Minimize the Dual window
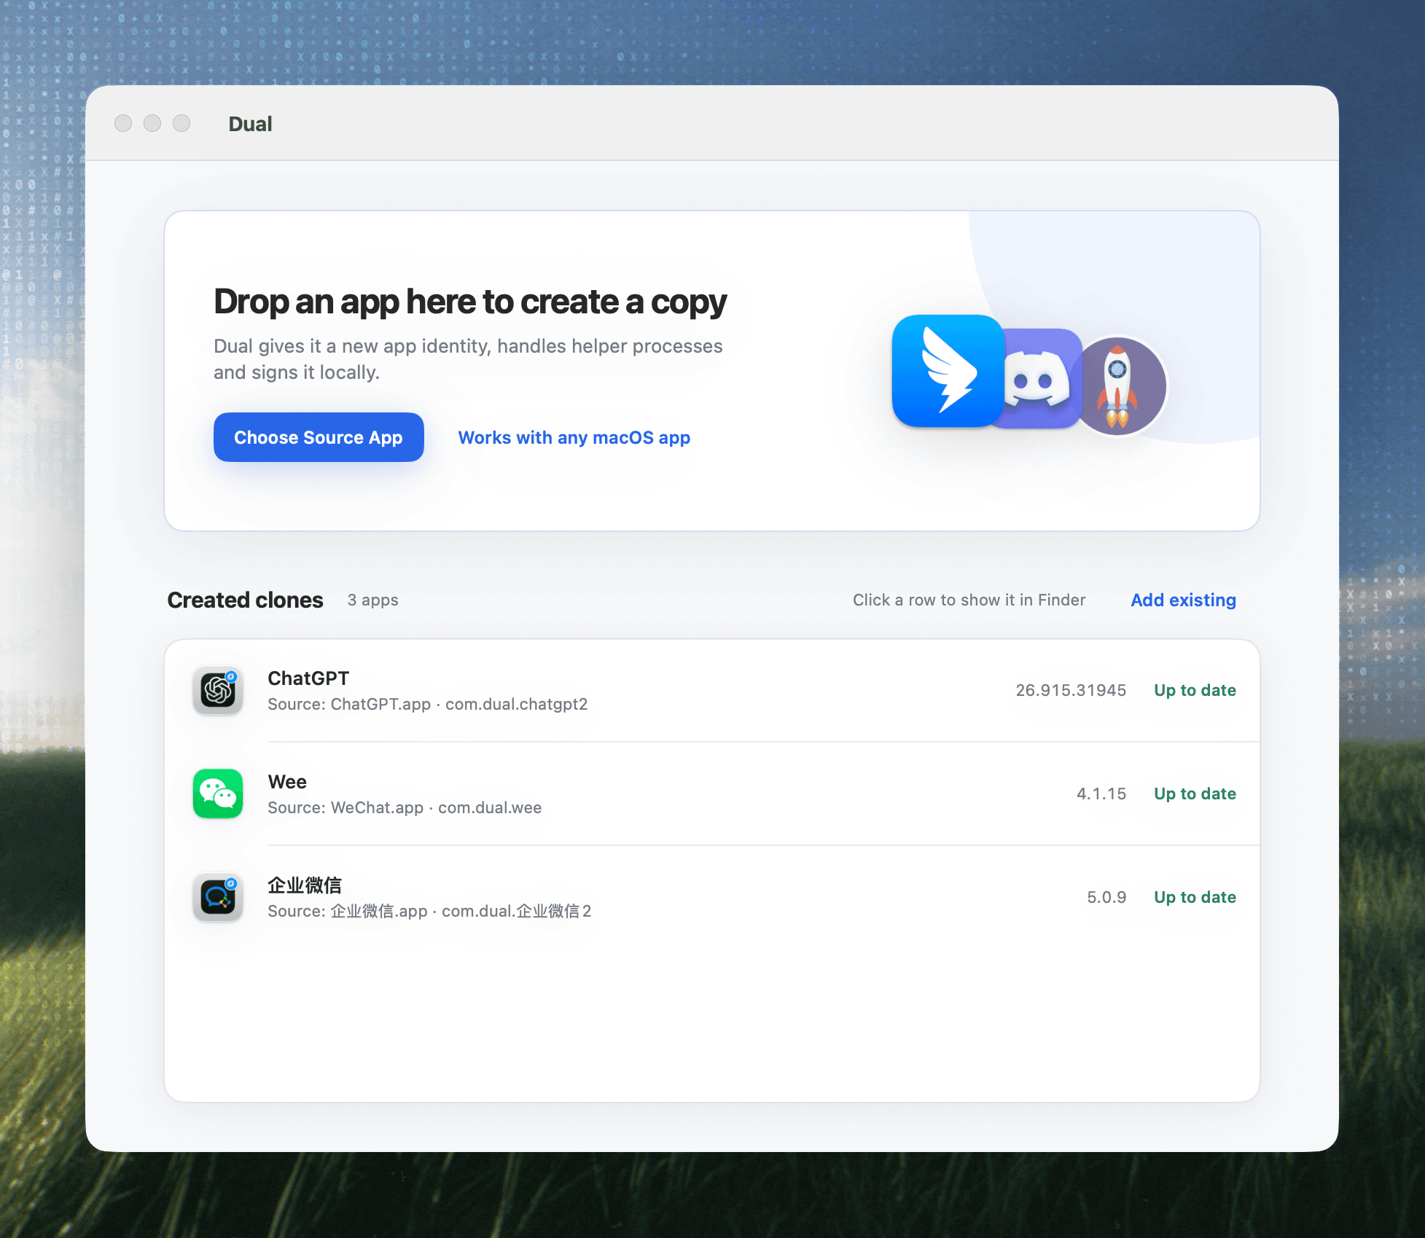The height and width of the screenshot is (1238, 1425). coord(152,123)
